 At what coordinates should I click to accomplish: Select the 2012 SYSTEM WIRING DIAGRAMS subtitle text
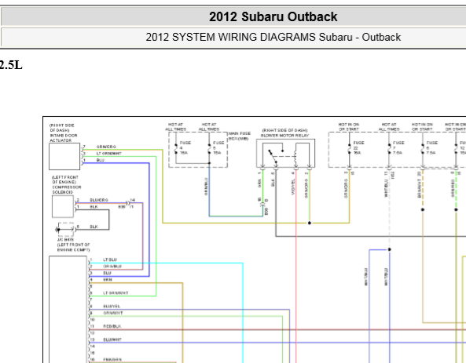[273, 38]
